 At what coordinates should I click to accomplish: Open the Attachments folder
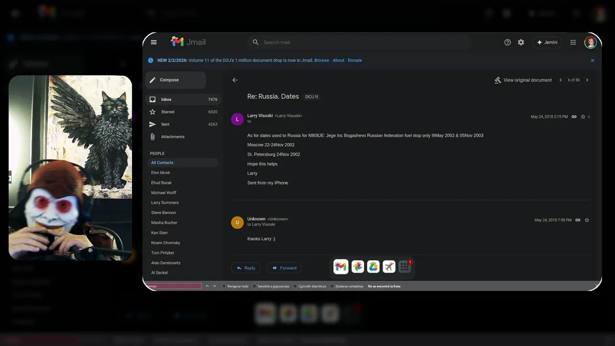[x=183, y=137]
